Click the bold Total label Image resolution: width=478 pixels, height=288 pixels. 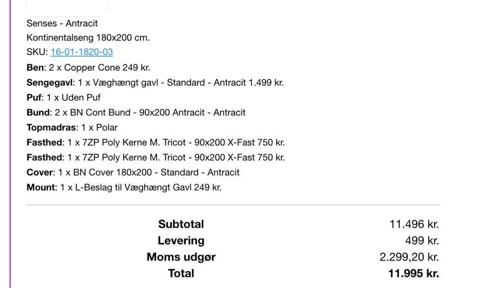[x=181, y=273]
